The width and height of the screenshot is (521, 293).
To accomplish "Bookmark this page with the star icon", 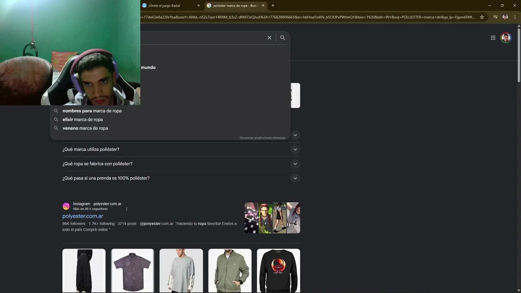I will pyautogui.click(x=482, y=17).
